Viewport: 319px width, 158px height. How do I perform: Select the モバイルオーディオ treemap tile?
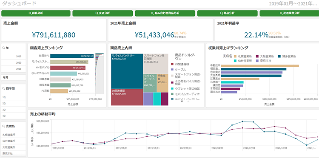(150, 83)
